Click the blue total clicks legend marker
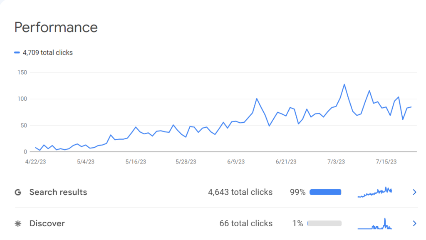This screenshot has height=240, width=426. (x=17, y=52)
